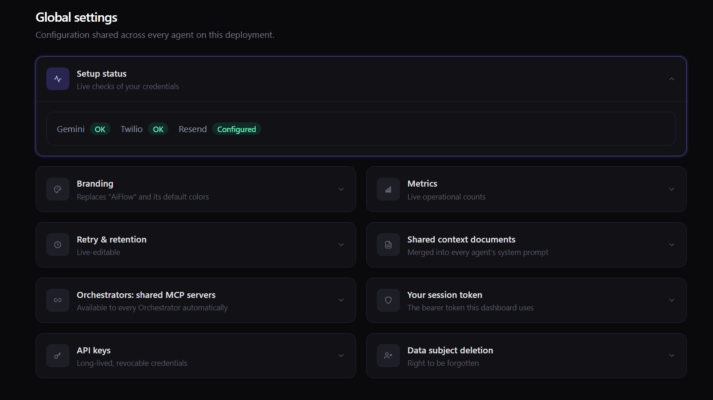
Task: Expand Data subject deletion chevron
Action: point(672,356)
